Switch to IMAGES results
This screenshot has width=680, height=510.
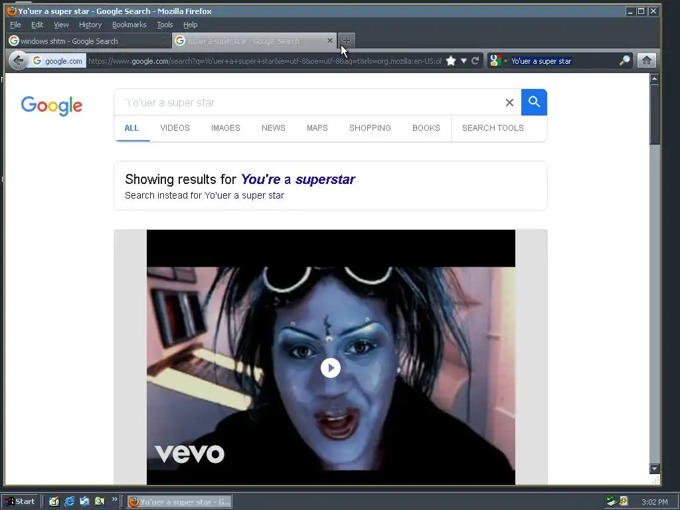(x=226, y=128)
